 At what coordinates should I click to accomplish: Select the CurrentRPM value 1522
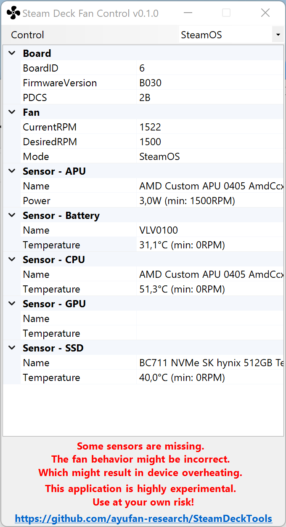150,127
